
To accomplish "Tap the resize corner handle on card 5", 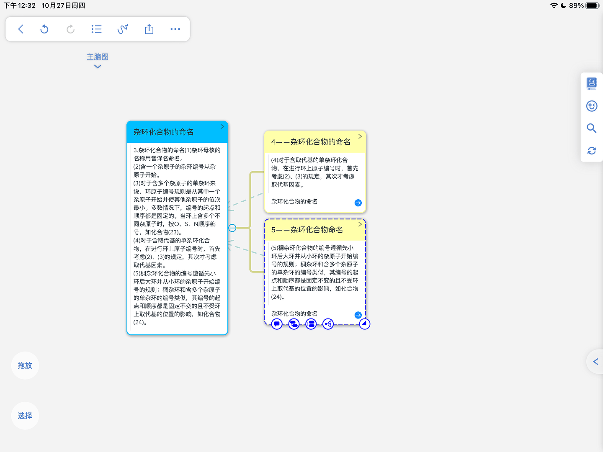I will pos(365,324).
